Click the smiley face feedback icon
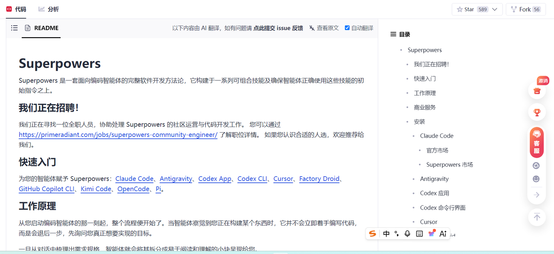The height and width of the screenshot is (254, 554). (537, 179)
